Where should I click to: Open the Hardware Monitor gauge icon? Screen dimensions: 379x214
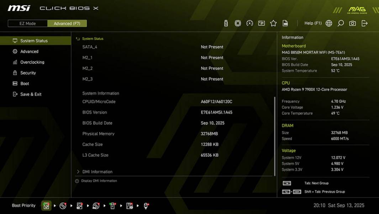(x=249, y=23)
